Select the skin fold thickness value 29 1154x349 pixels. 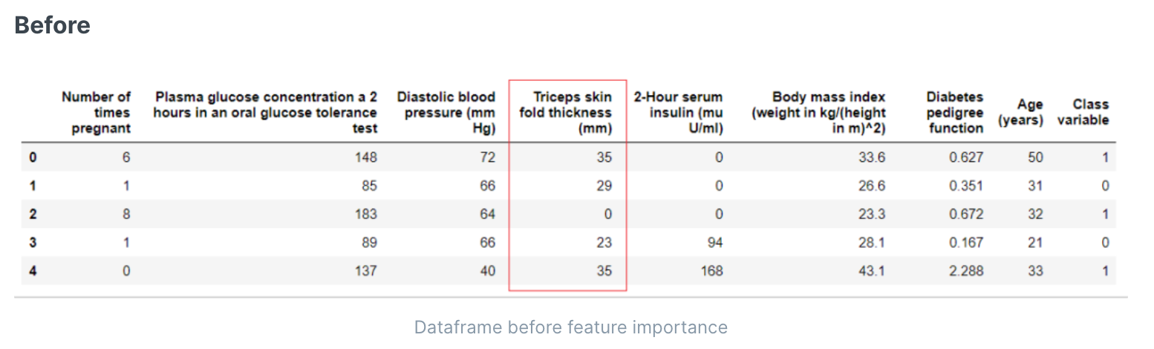[x=604, y=186]
